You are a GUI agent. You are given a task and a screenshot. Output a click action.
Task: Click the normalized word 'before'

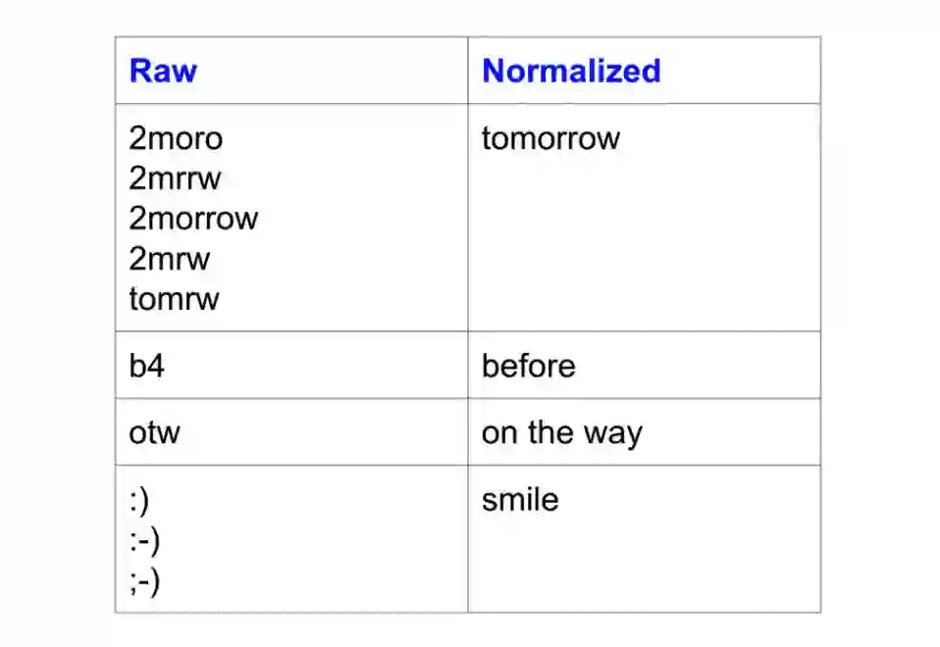coord(528,366)
